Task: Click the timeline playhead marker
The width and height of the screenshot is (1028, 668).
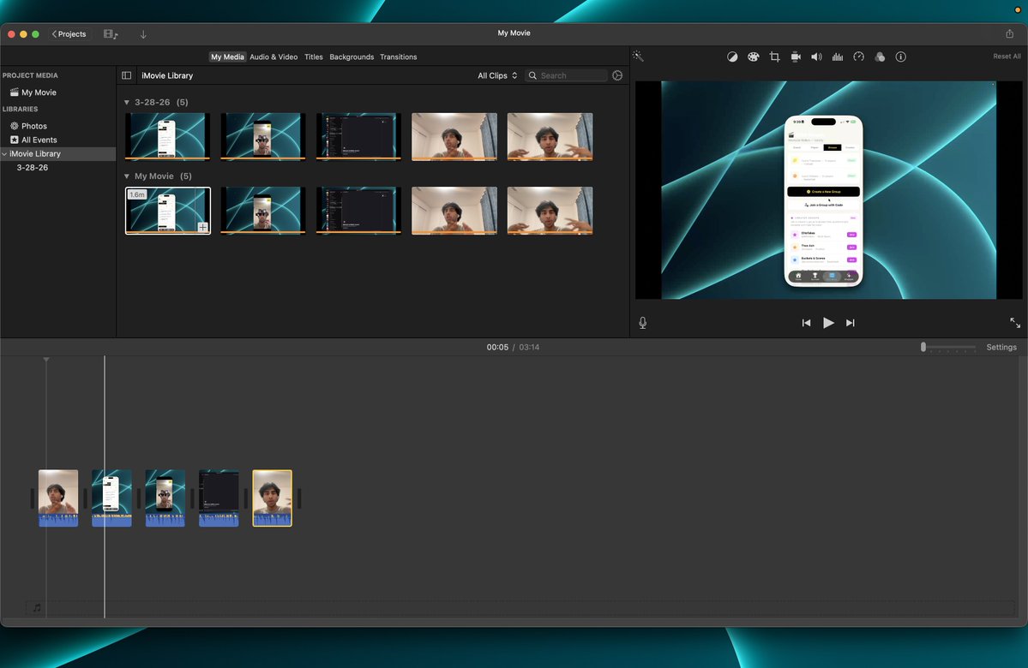Action: 46,360
